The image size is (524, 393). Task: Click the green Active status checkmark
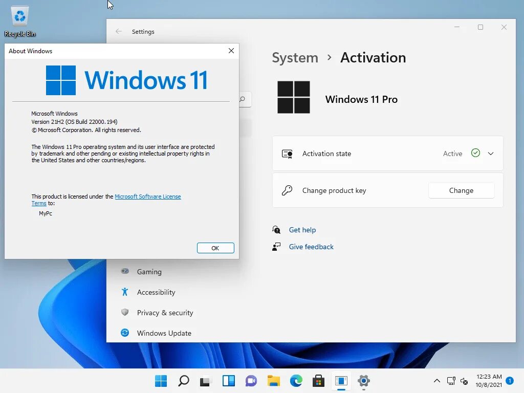click(x=475, y=153)
